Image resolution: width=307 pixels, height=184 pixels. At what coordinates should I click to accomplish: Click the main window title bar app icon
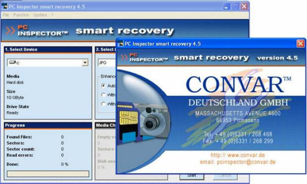click(x=4, y=6)
